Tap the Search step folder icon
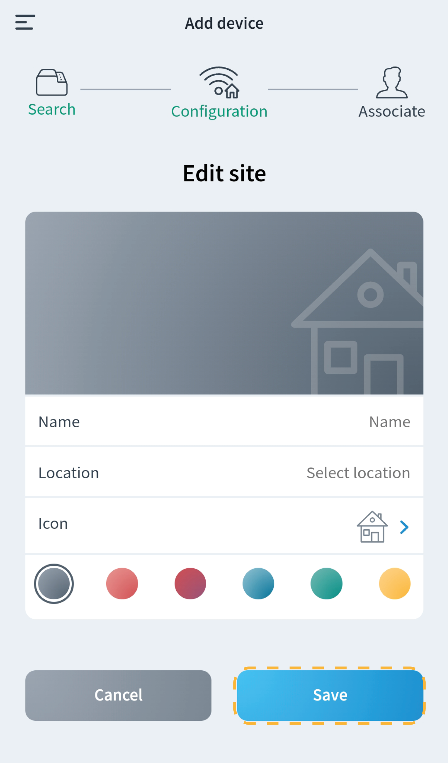Screen dimensions: 448x763 coord(52,83)
